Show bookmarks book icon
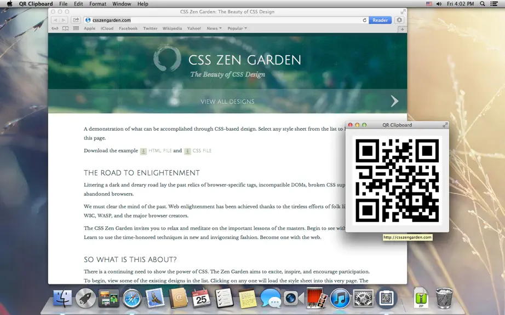505x315 pixels. 65,28
